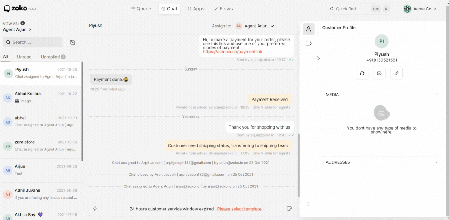Click the conversation scrollbar
The image size is (449, 220).
tap(299, 165)
